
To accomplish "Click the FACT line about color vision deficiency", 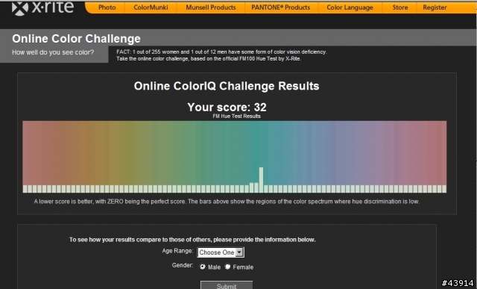I will point(221,52).
